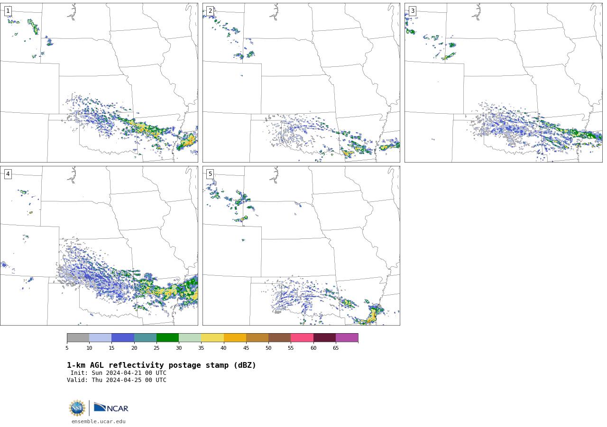Viewport: 607px width, 427px height.
Task: Open the ensemble.ucar.edu link text
Action: [99, 422]
